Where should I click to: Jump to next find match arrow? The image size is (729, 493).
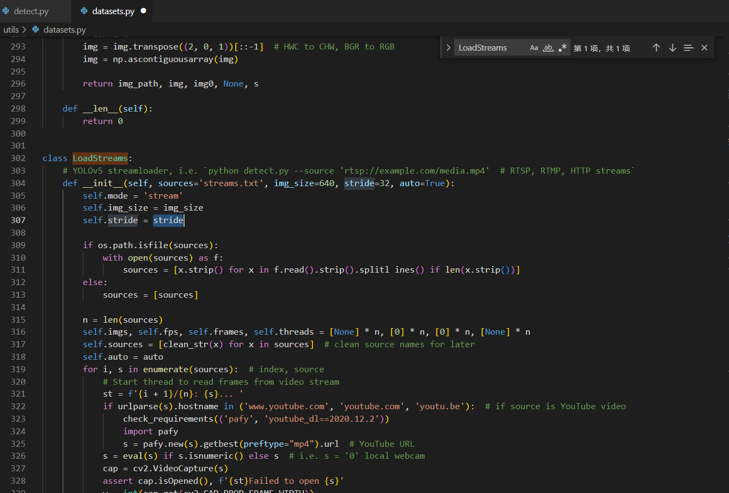tap(672, 48)
